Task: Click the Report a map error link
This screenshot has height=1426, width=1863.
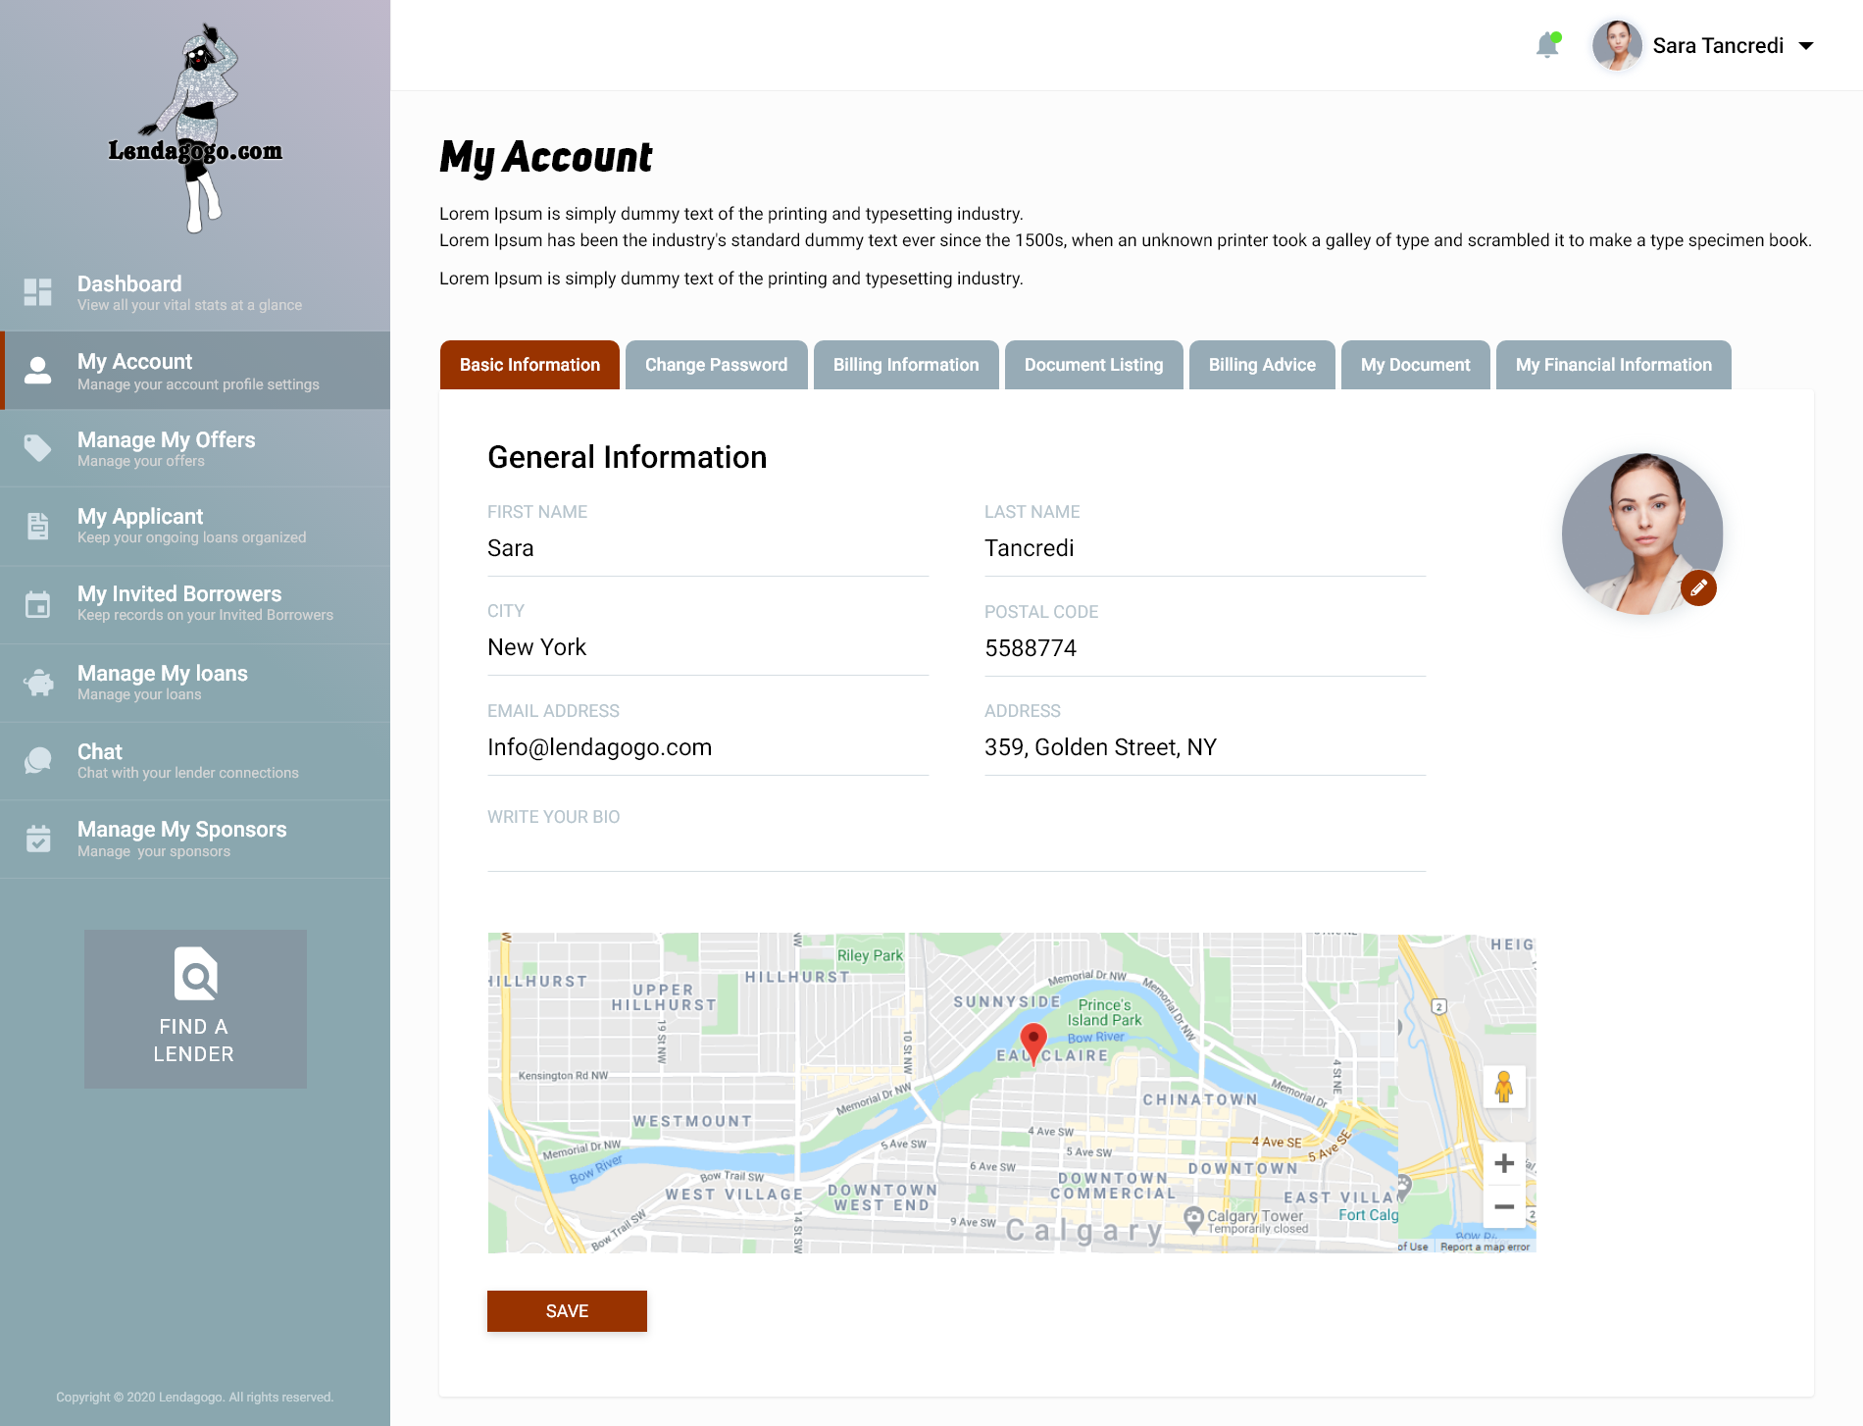Action: pyautogui.click(x=1485, y=1247)
